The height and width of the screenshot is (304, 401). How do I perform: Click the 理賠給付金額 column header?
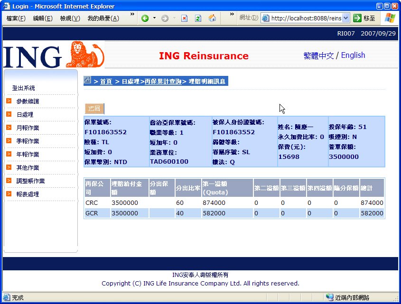130,188
